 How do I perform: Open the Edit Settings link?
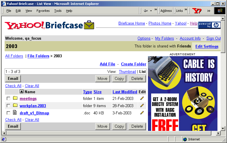[x=207, y=46]
